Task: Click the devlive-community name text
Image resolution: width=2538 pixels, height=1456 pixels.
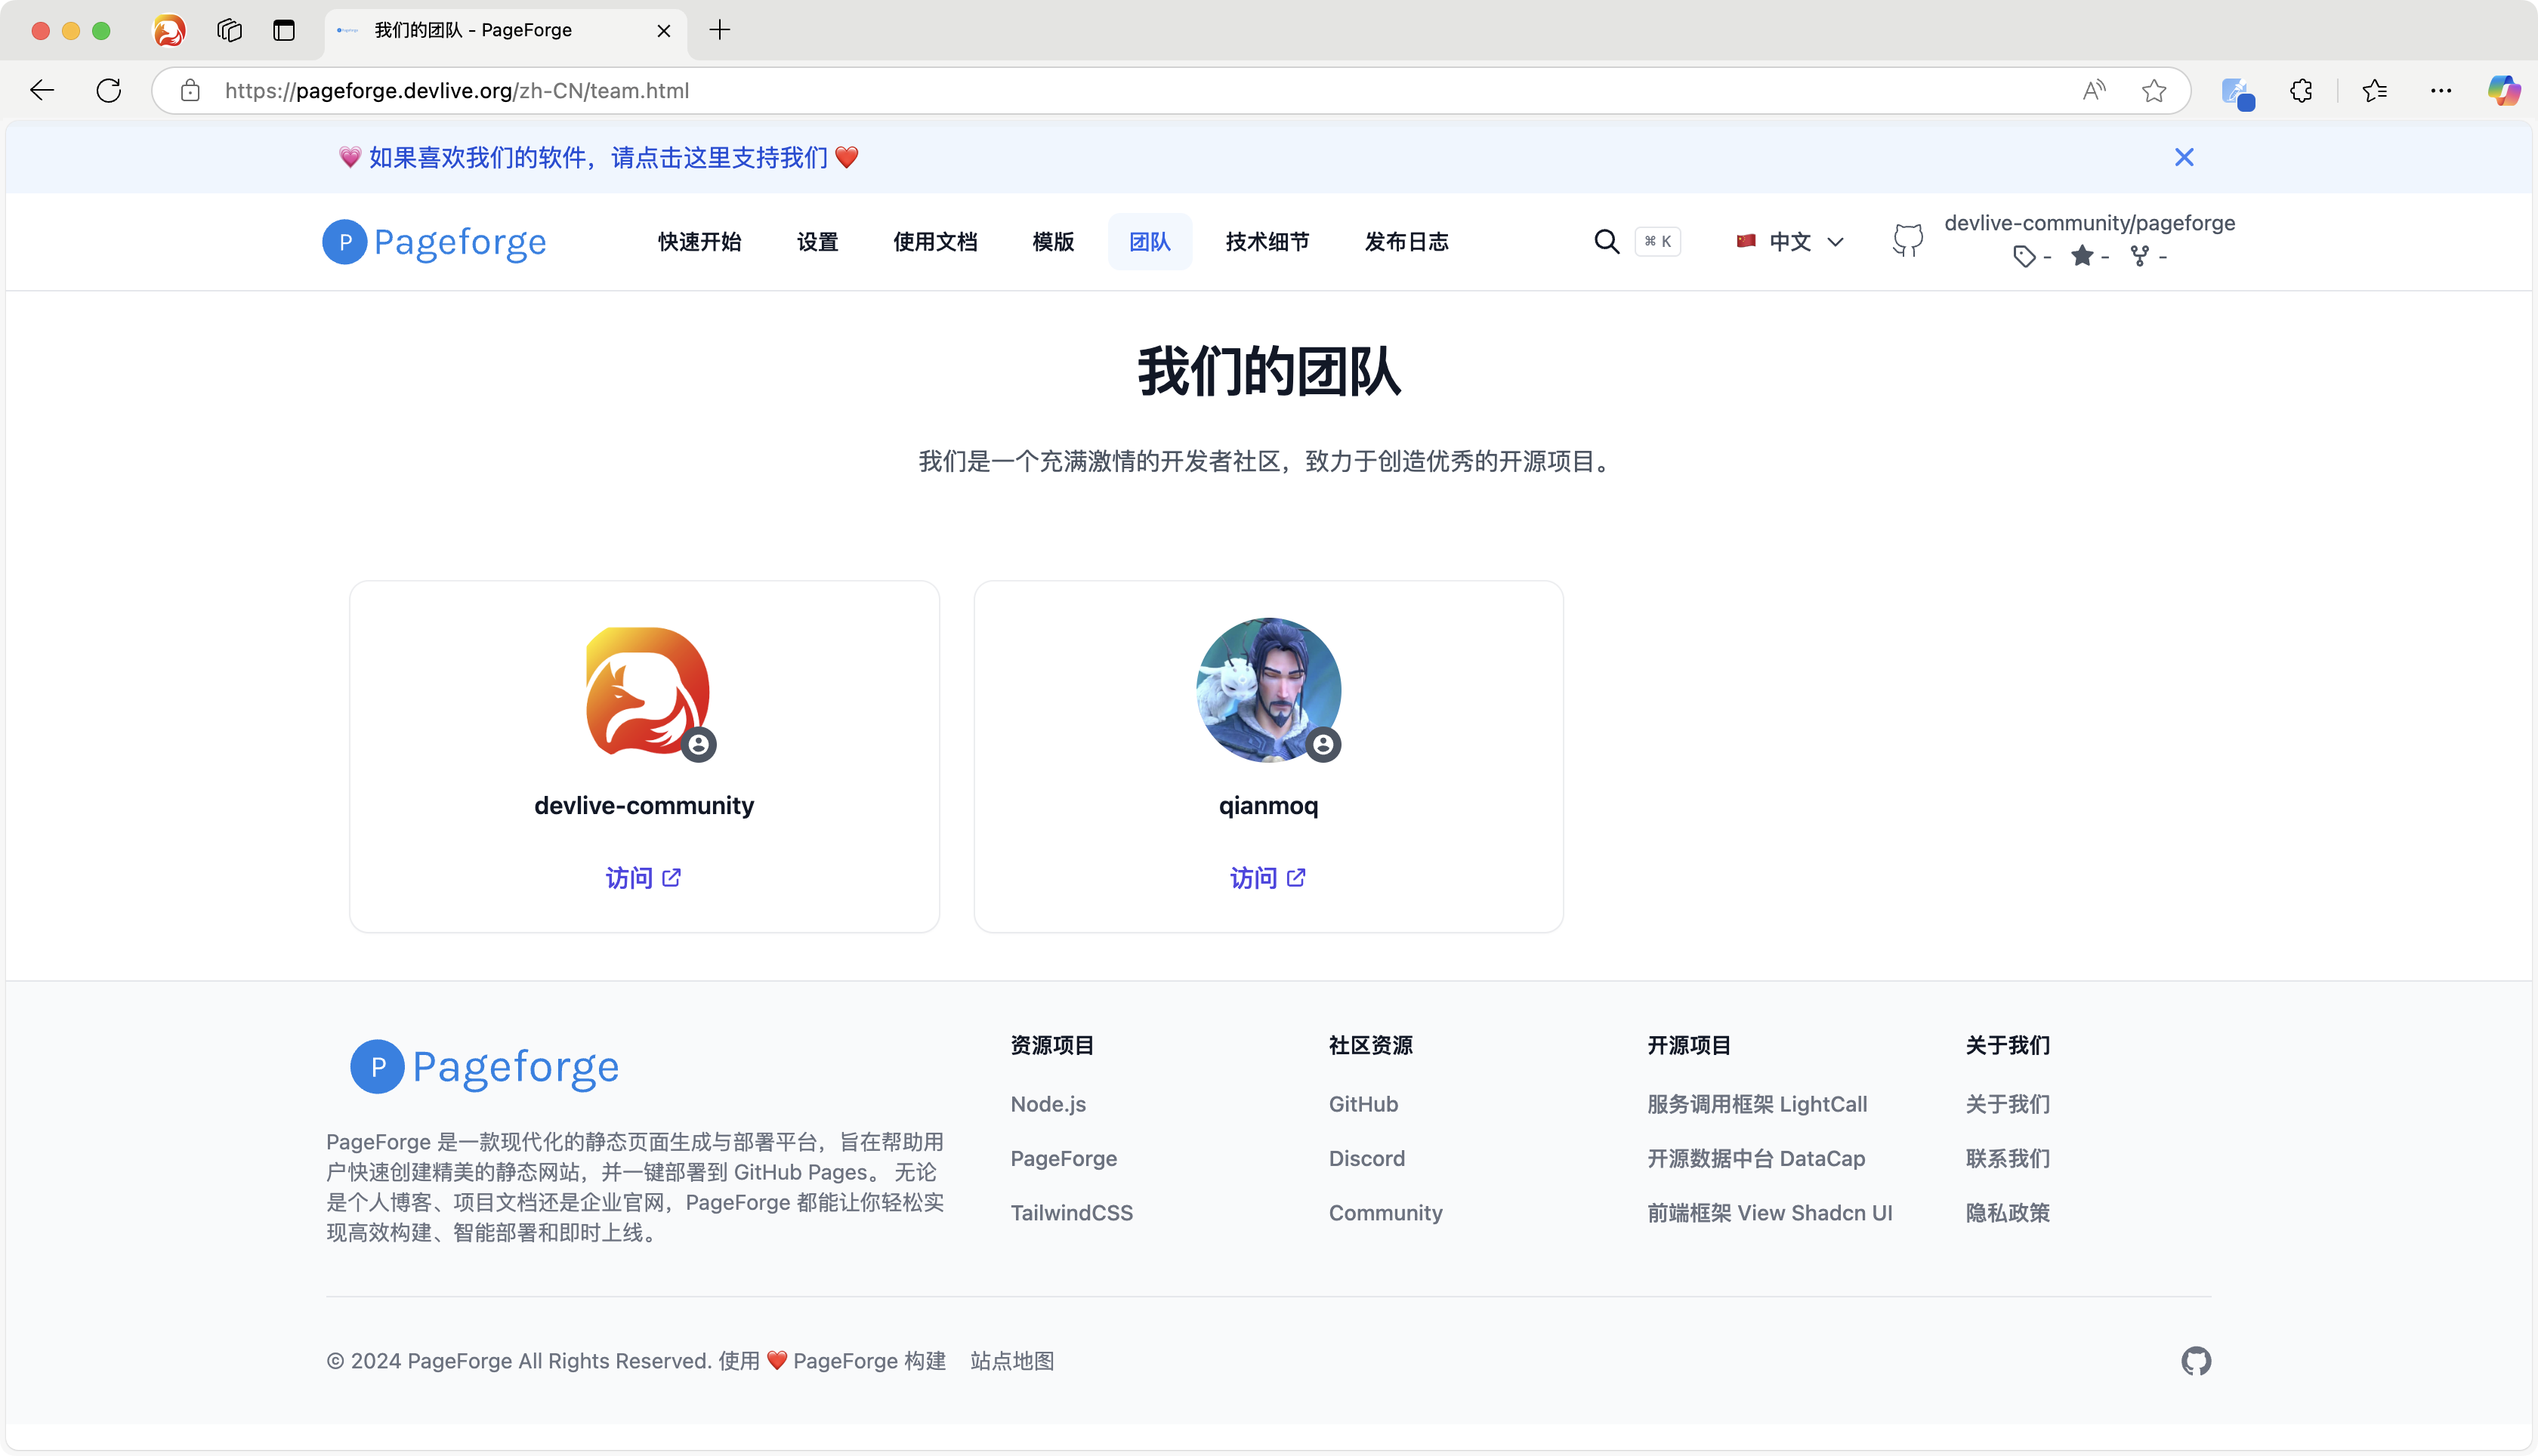Action: click(644, 805)
